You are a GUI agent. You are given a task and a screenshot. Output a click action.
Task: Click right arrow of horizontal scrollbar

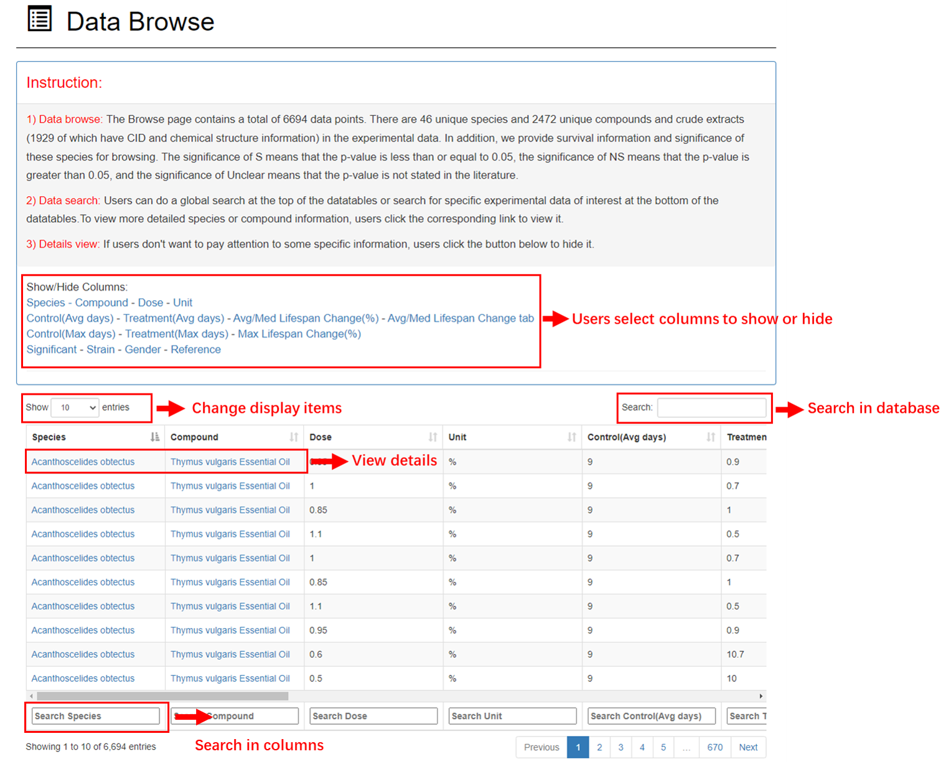point(761,696)
